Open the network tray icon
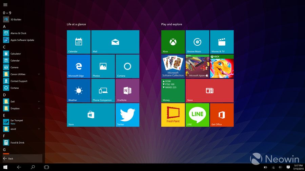Image resolution: width=305 pixels, height=171 pixels. point(273,167)
